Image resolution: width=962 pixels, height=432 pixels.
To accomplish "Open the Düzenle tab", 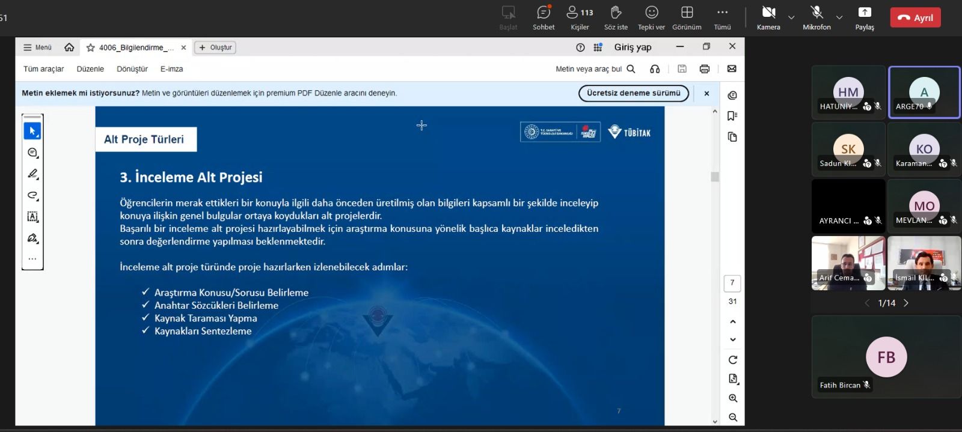I will pyautogui.click(x=90, y=69).
